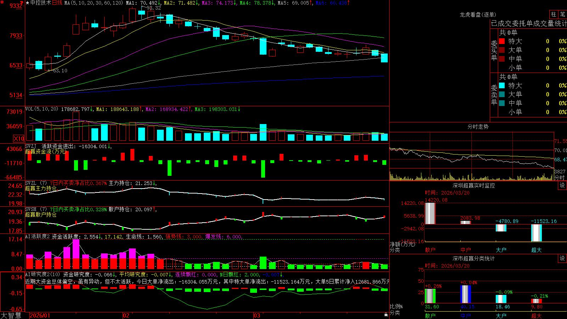Switch 龙虎看盘 to 笔 view
The image size is (567, 319).
pos(563,14)
